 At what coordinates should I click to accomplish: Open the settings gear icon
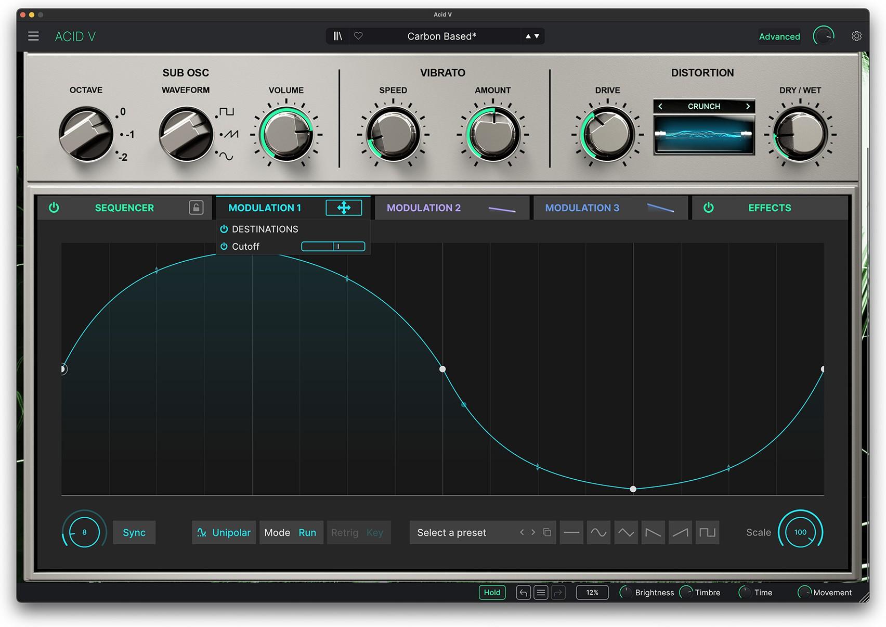856,36
